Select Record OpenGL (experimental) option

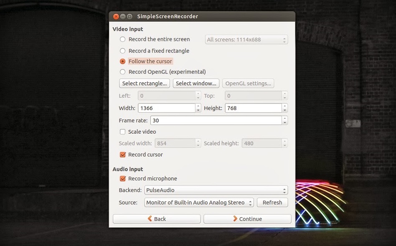pyautogui.click(x=122, y=72)
